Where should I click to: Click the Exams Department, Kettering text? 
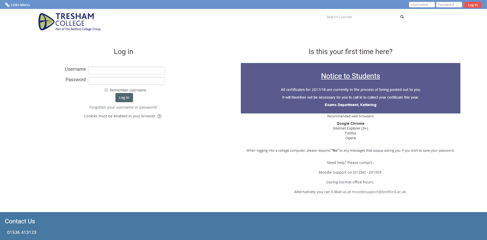point(351,105)
